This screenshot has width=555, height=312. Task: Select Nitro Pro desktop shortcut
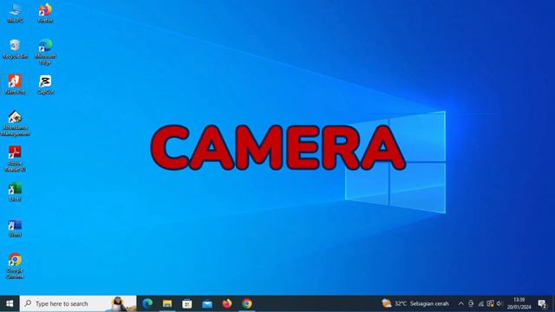15,84
